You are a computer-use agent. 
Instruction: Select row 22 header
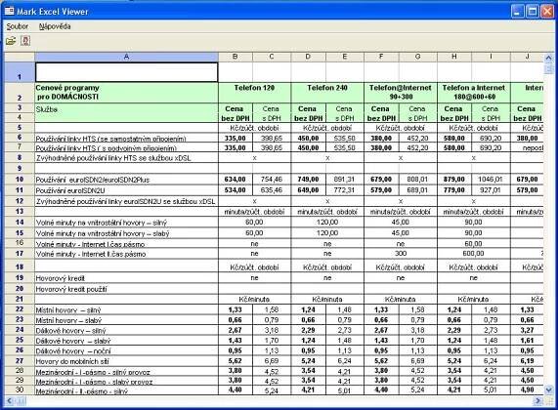20,309
